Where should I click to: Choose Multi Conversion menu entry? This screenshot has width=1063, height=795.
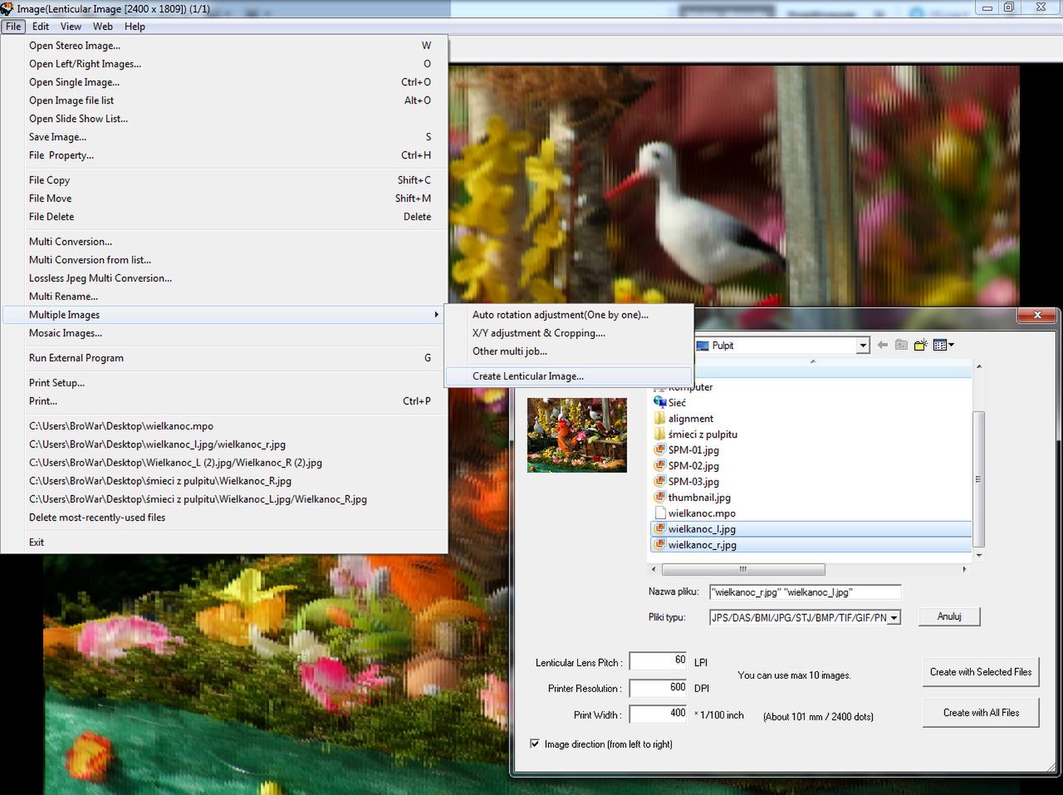point(224,242)
